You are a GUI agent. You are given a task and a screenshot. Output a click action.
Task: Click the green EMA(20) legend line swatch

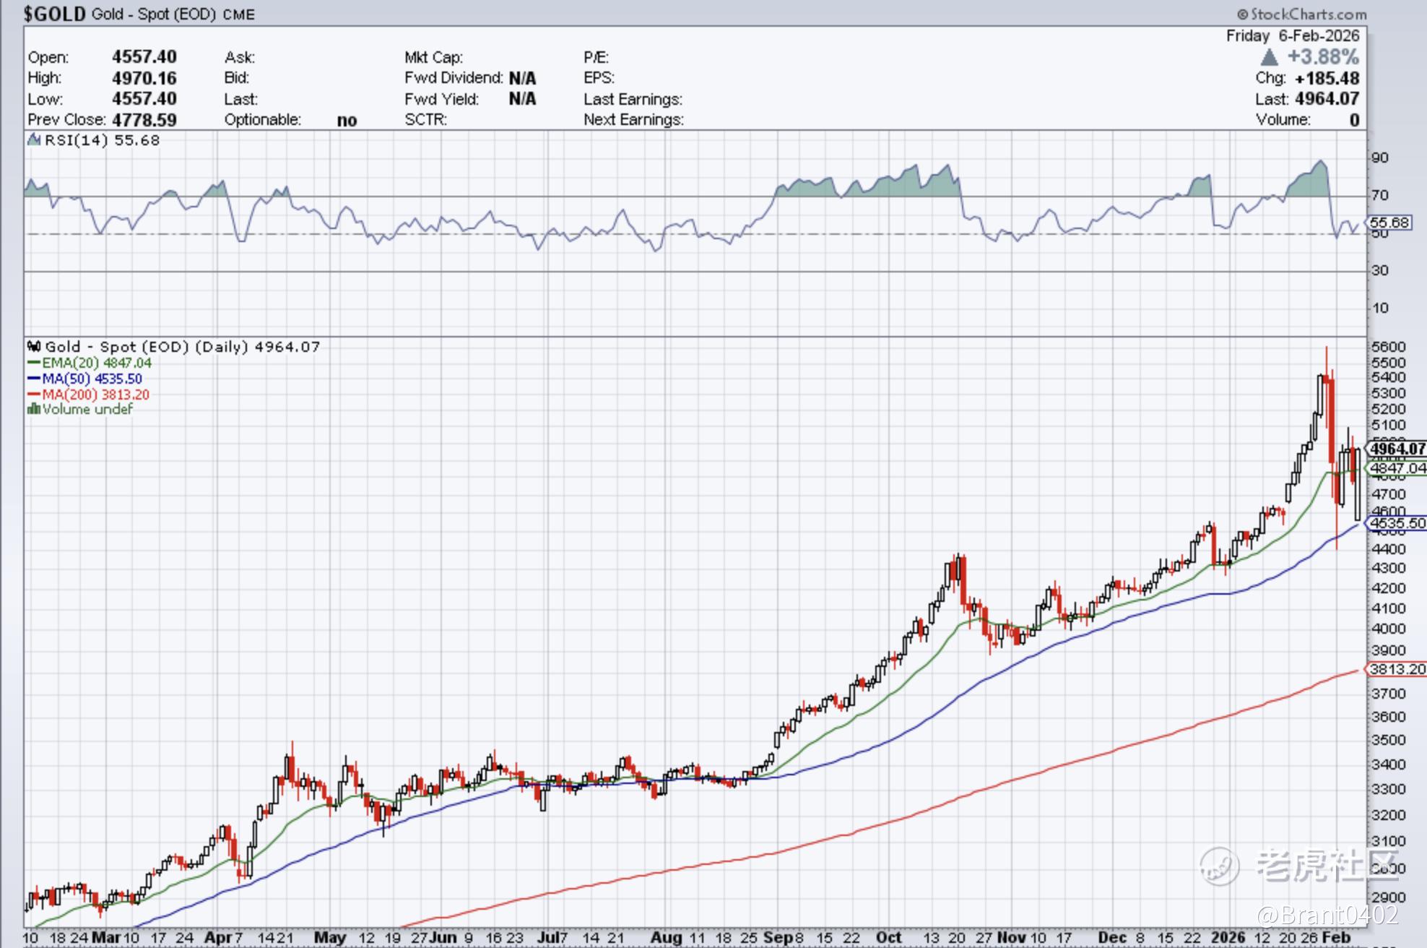34,363
